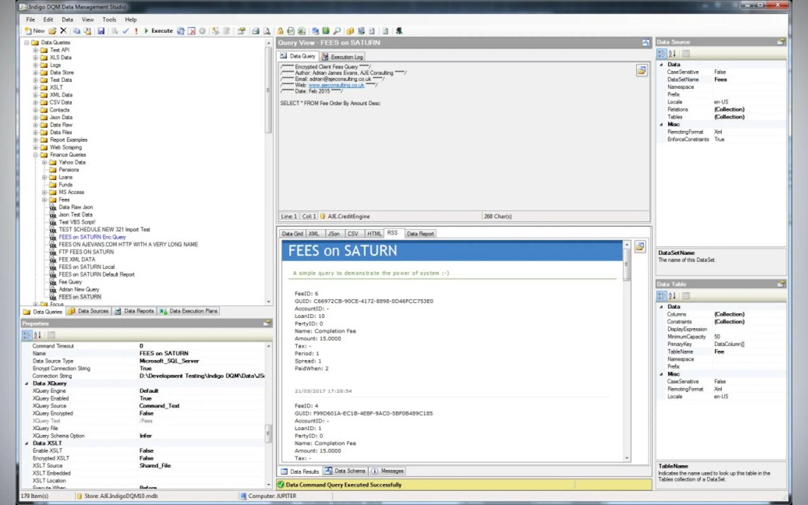Click the Save disk icon in toolbar
The height and width of the screenshot is (505, 808).
click(101, 31)
